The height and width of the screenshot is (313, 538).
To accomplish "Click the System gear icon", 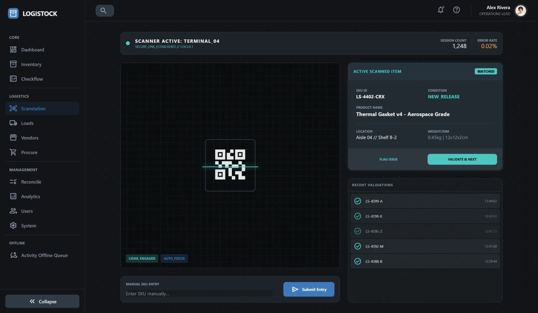I will tap(13, 226).
